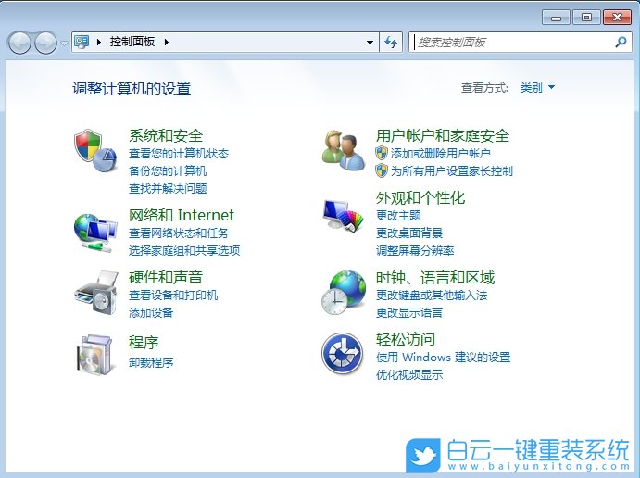Open 网络和 Internet category heading
The image size is (640, 478).
click(x=182, y=215)
